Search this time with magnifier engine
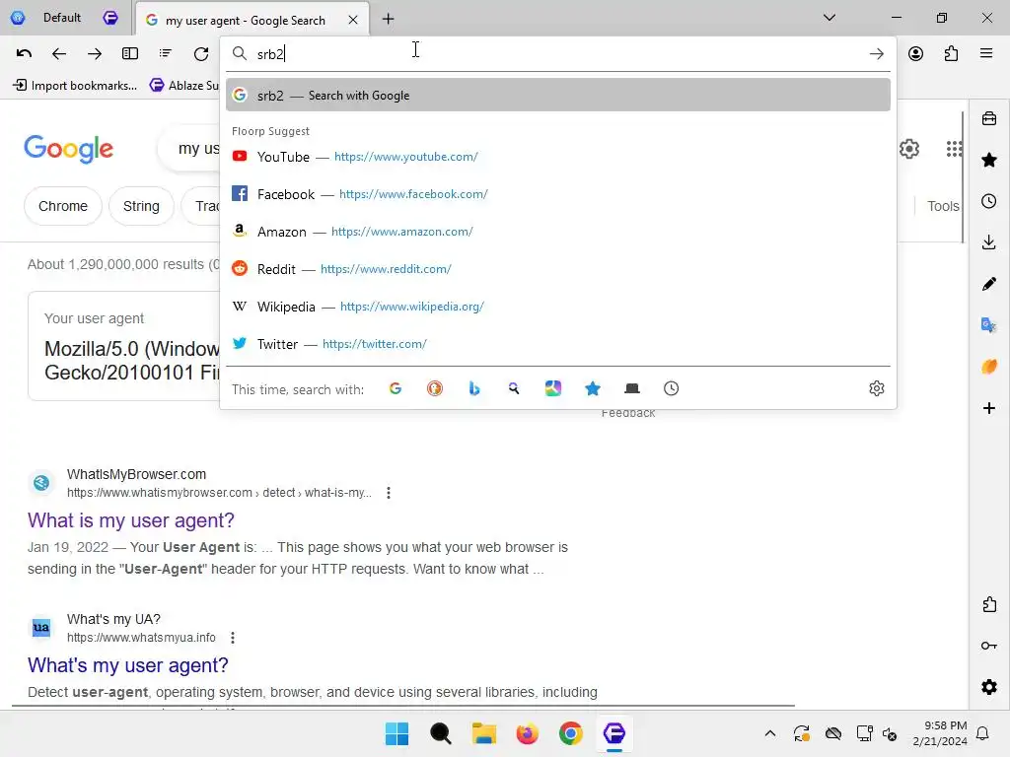Screen dimensions: 1010x757 [513, 388]
